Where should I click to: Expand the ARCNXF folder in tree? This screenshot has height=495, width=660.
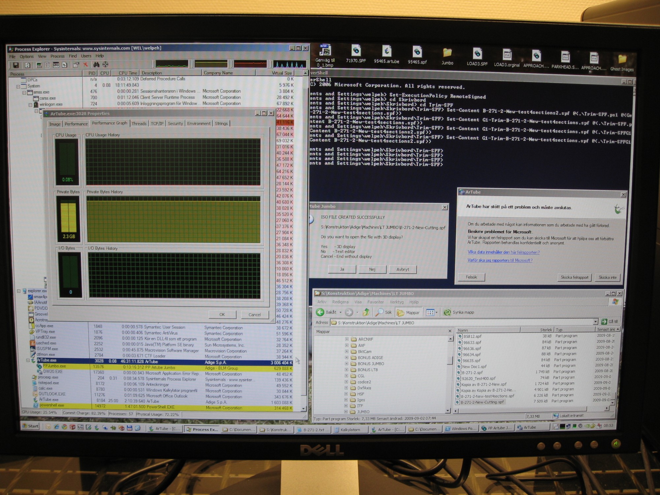point(347,339)
